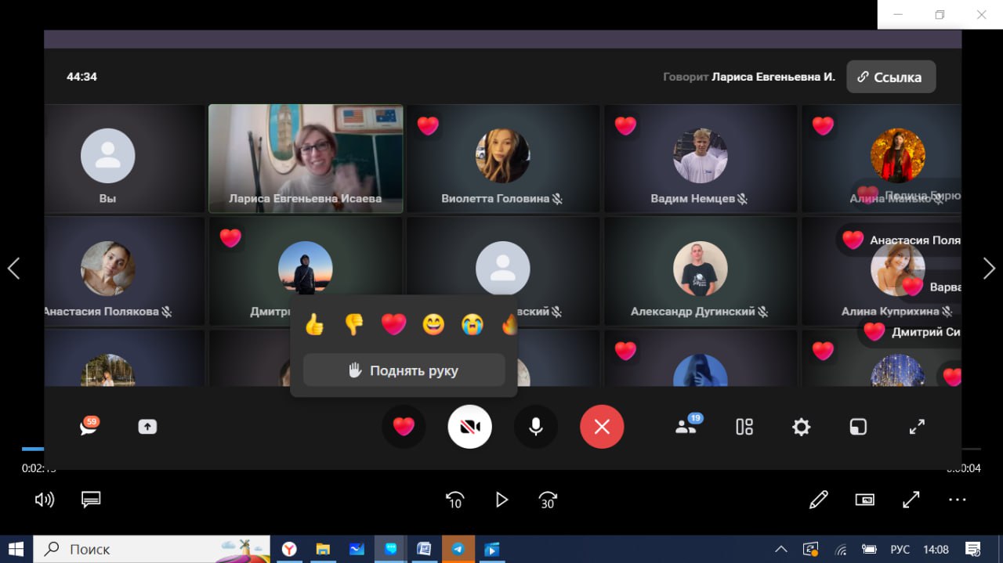This screenshot has width=1003, height=563.
Task: Play the video
Action: (x=501, y=500)
